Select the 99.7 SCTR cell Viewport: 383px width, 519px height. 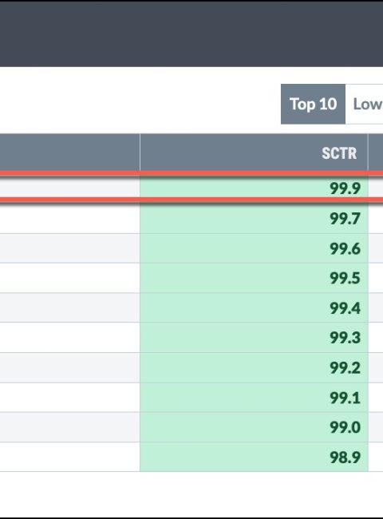tap(254, 219)
